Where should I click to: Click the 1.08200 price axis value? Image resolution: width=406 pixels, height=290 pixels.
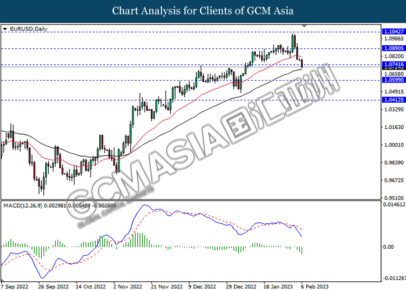pyautogui.click(x=394, y=56)
